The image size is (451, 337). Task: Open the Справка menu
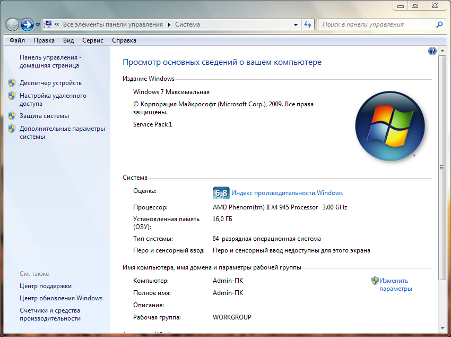coord(124,40)
